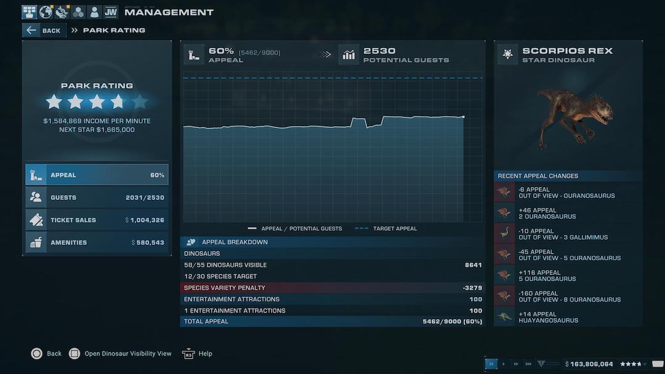Click the -6 Appeal Ouranosaurus entry
The height and width of the screenshot is (374, 665).
[x=568, y=193]
